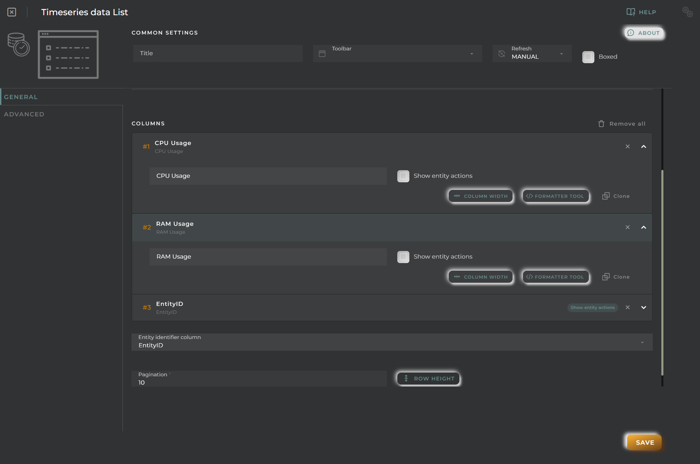
Task: Save the widget settings
Action: coord(644,442)
